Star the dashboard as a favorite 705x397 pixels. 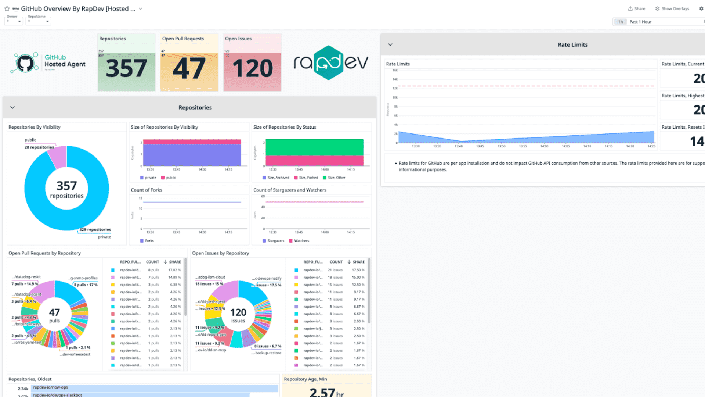7,8
